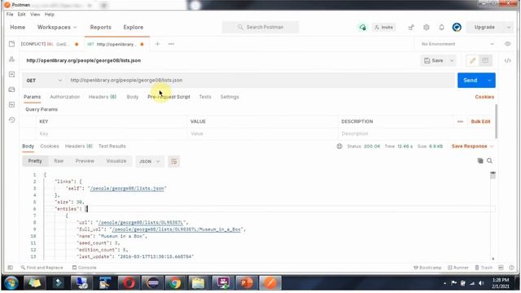Image resolution: width=521 pixels, height=293 pixels.
Task: Open the tab options ellipsis
Action: pos(171,44)
